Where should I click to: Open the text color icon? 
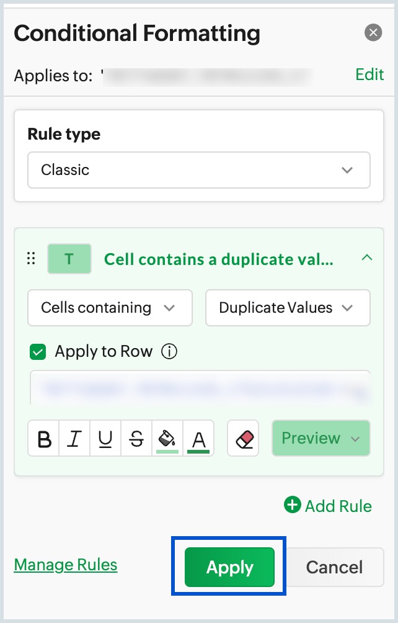click(x=198, y=439)
